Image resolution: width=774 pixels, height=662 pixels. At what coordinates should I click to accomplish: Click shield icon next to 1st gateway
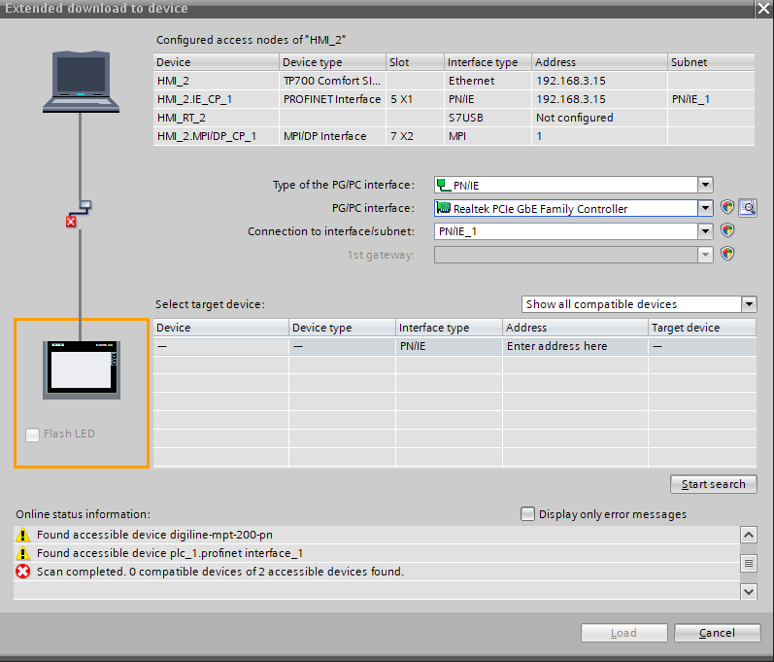(727, 254)
